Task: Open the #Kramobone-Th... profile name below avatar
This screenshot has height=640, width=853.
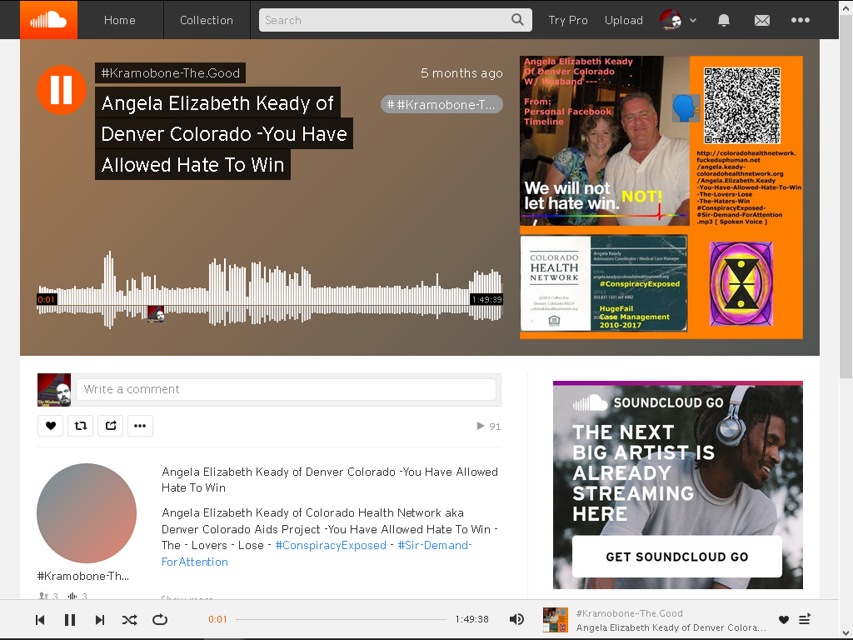Action: [82, 576]
